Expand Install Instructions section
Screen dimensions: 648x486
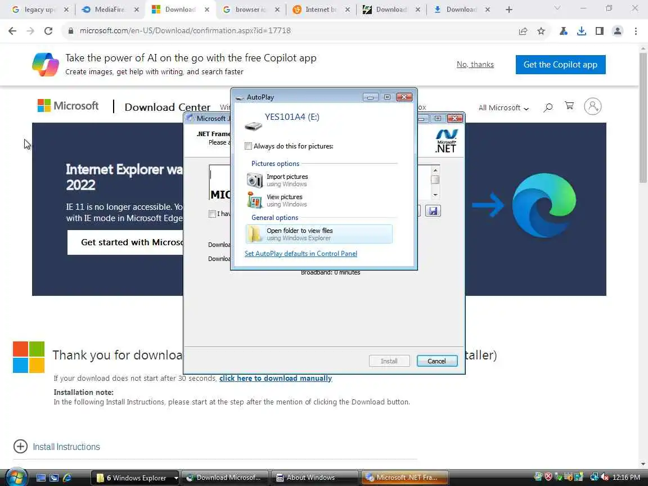point(57,447)
